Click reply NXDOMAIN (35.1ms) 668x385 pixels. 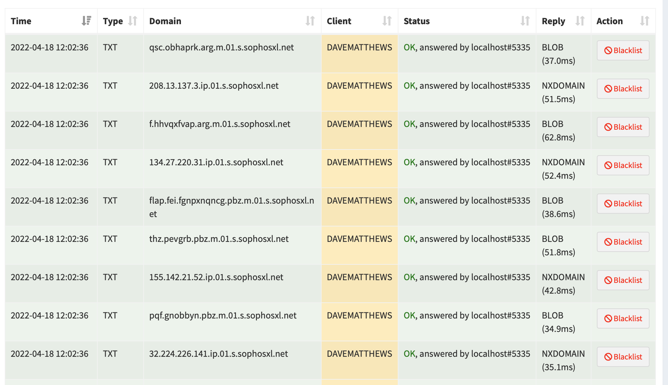tap(563, 360)
